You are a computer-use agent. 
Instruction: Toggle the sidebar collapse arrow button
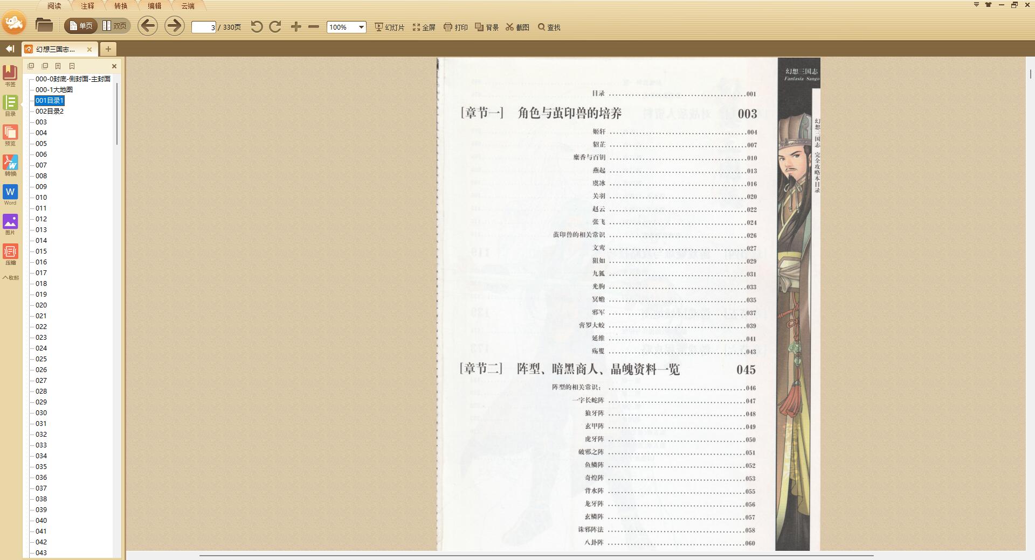[10, 49]
